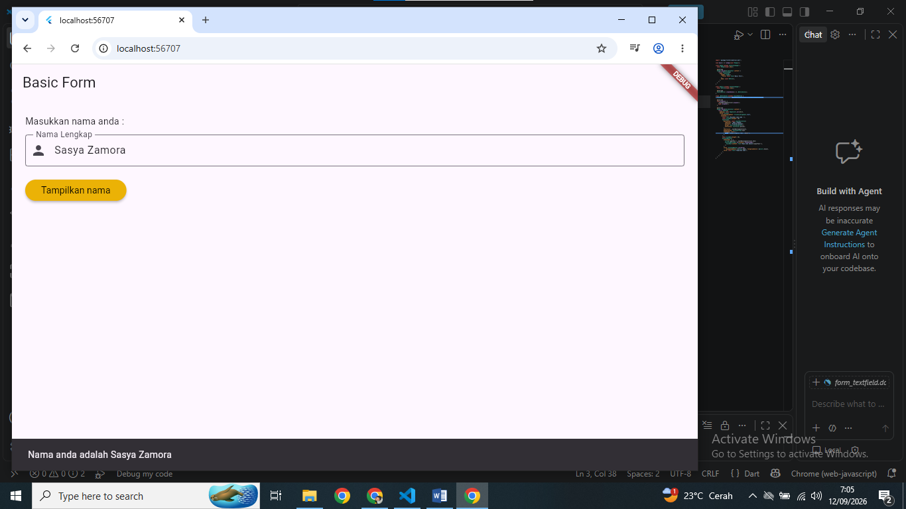Open Microsoft Word from the taskbar
The height and width of the screenshot is (509, 906).
440,496
